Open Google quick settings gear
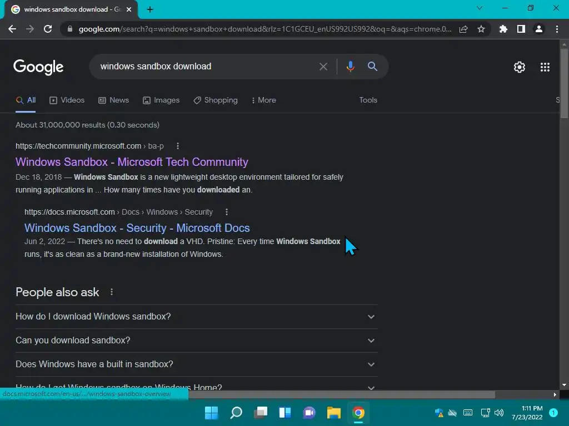Viewport: 569px width, 426px height. (x=520, y=67)
